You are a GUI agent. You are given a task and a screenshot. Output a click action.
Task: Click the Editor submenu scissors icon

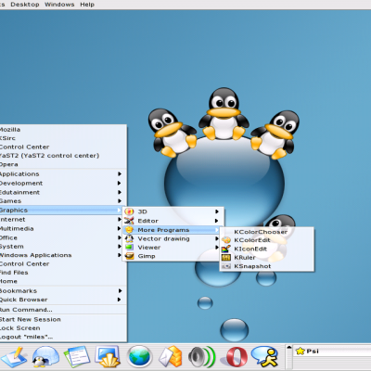tap(129, 221)
